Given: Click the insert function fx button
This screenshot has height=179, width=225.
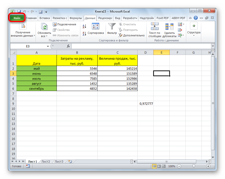Looking at the screenshot, I should [x=68, y=46].
